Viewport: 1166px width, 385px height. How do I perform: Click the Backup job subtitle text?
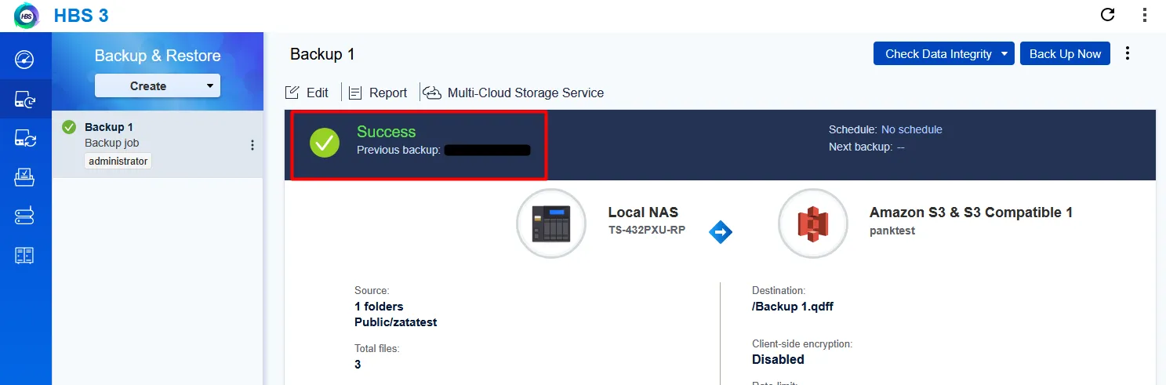point(111,143)
